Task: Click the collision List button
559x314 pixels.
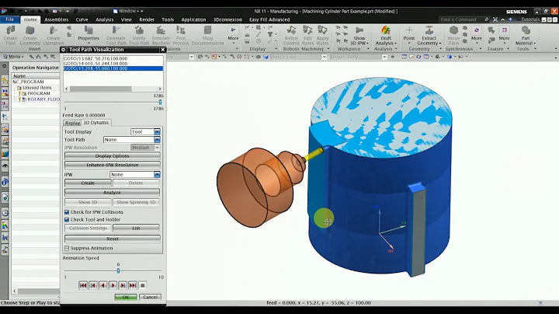Action: tap(136, 228)
